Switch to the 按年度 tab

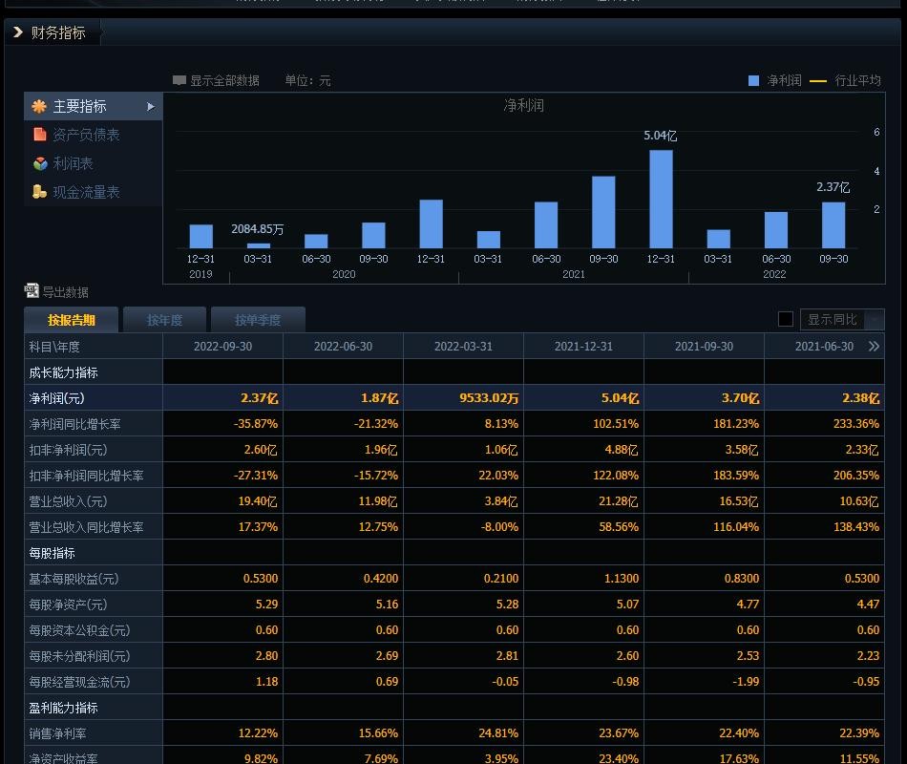[x=164, y=319]
